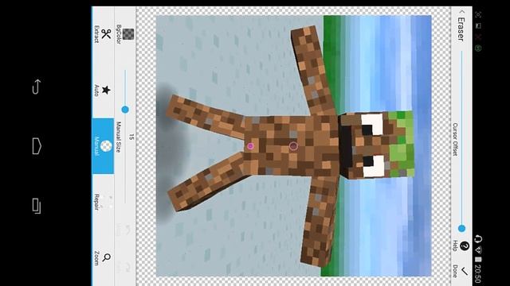This screenshot has height=286, width=510.
Task: Click the character's grass block head
Action: click(x=376, y=145)
